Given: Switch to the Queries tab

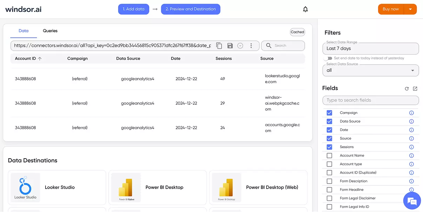Looking at the screenshot, I should [50, 31].
